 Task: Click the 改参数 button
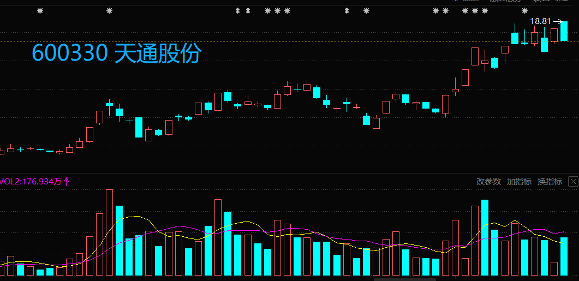coord(488,181)
